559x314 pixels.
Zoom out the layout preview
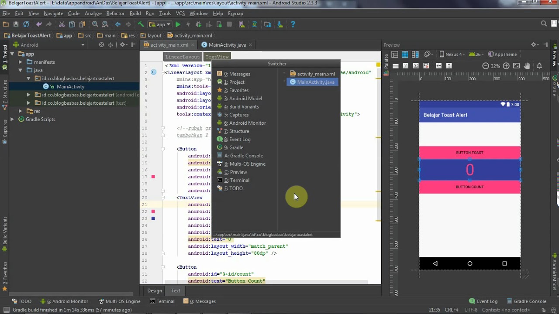tap(485, 66)
